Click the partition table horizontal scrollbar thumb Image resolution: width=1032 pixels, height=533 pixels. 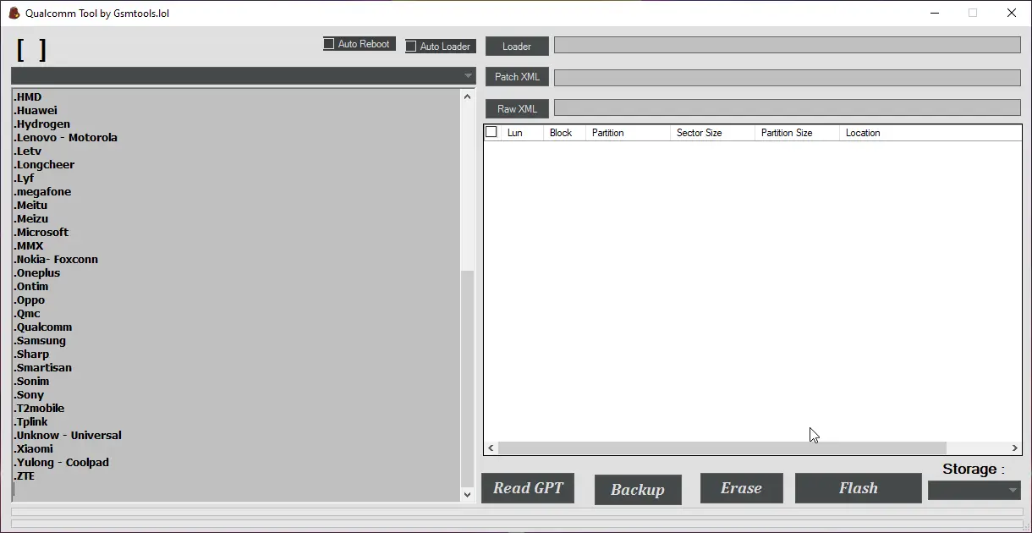click(722, 448)
